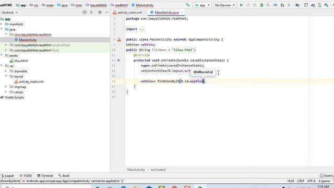This screenshot has height=188, width=334.
Task: Click the CRLF line separator indicator
Action: [x=301, y=181]
